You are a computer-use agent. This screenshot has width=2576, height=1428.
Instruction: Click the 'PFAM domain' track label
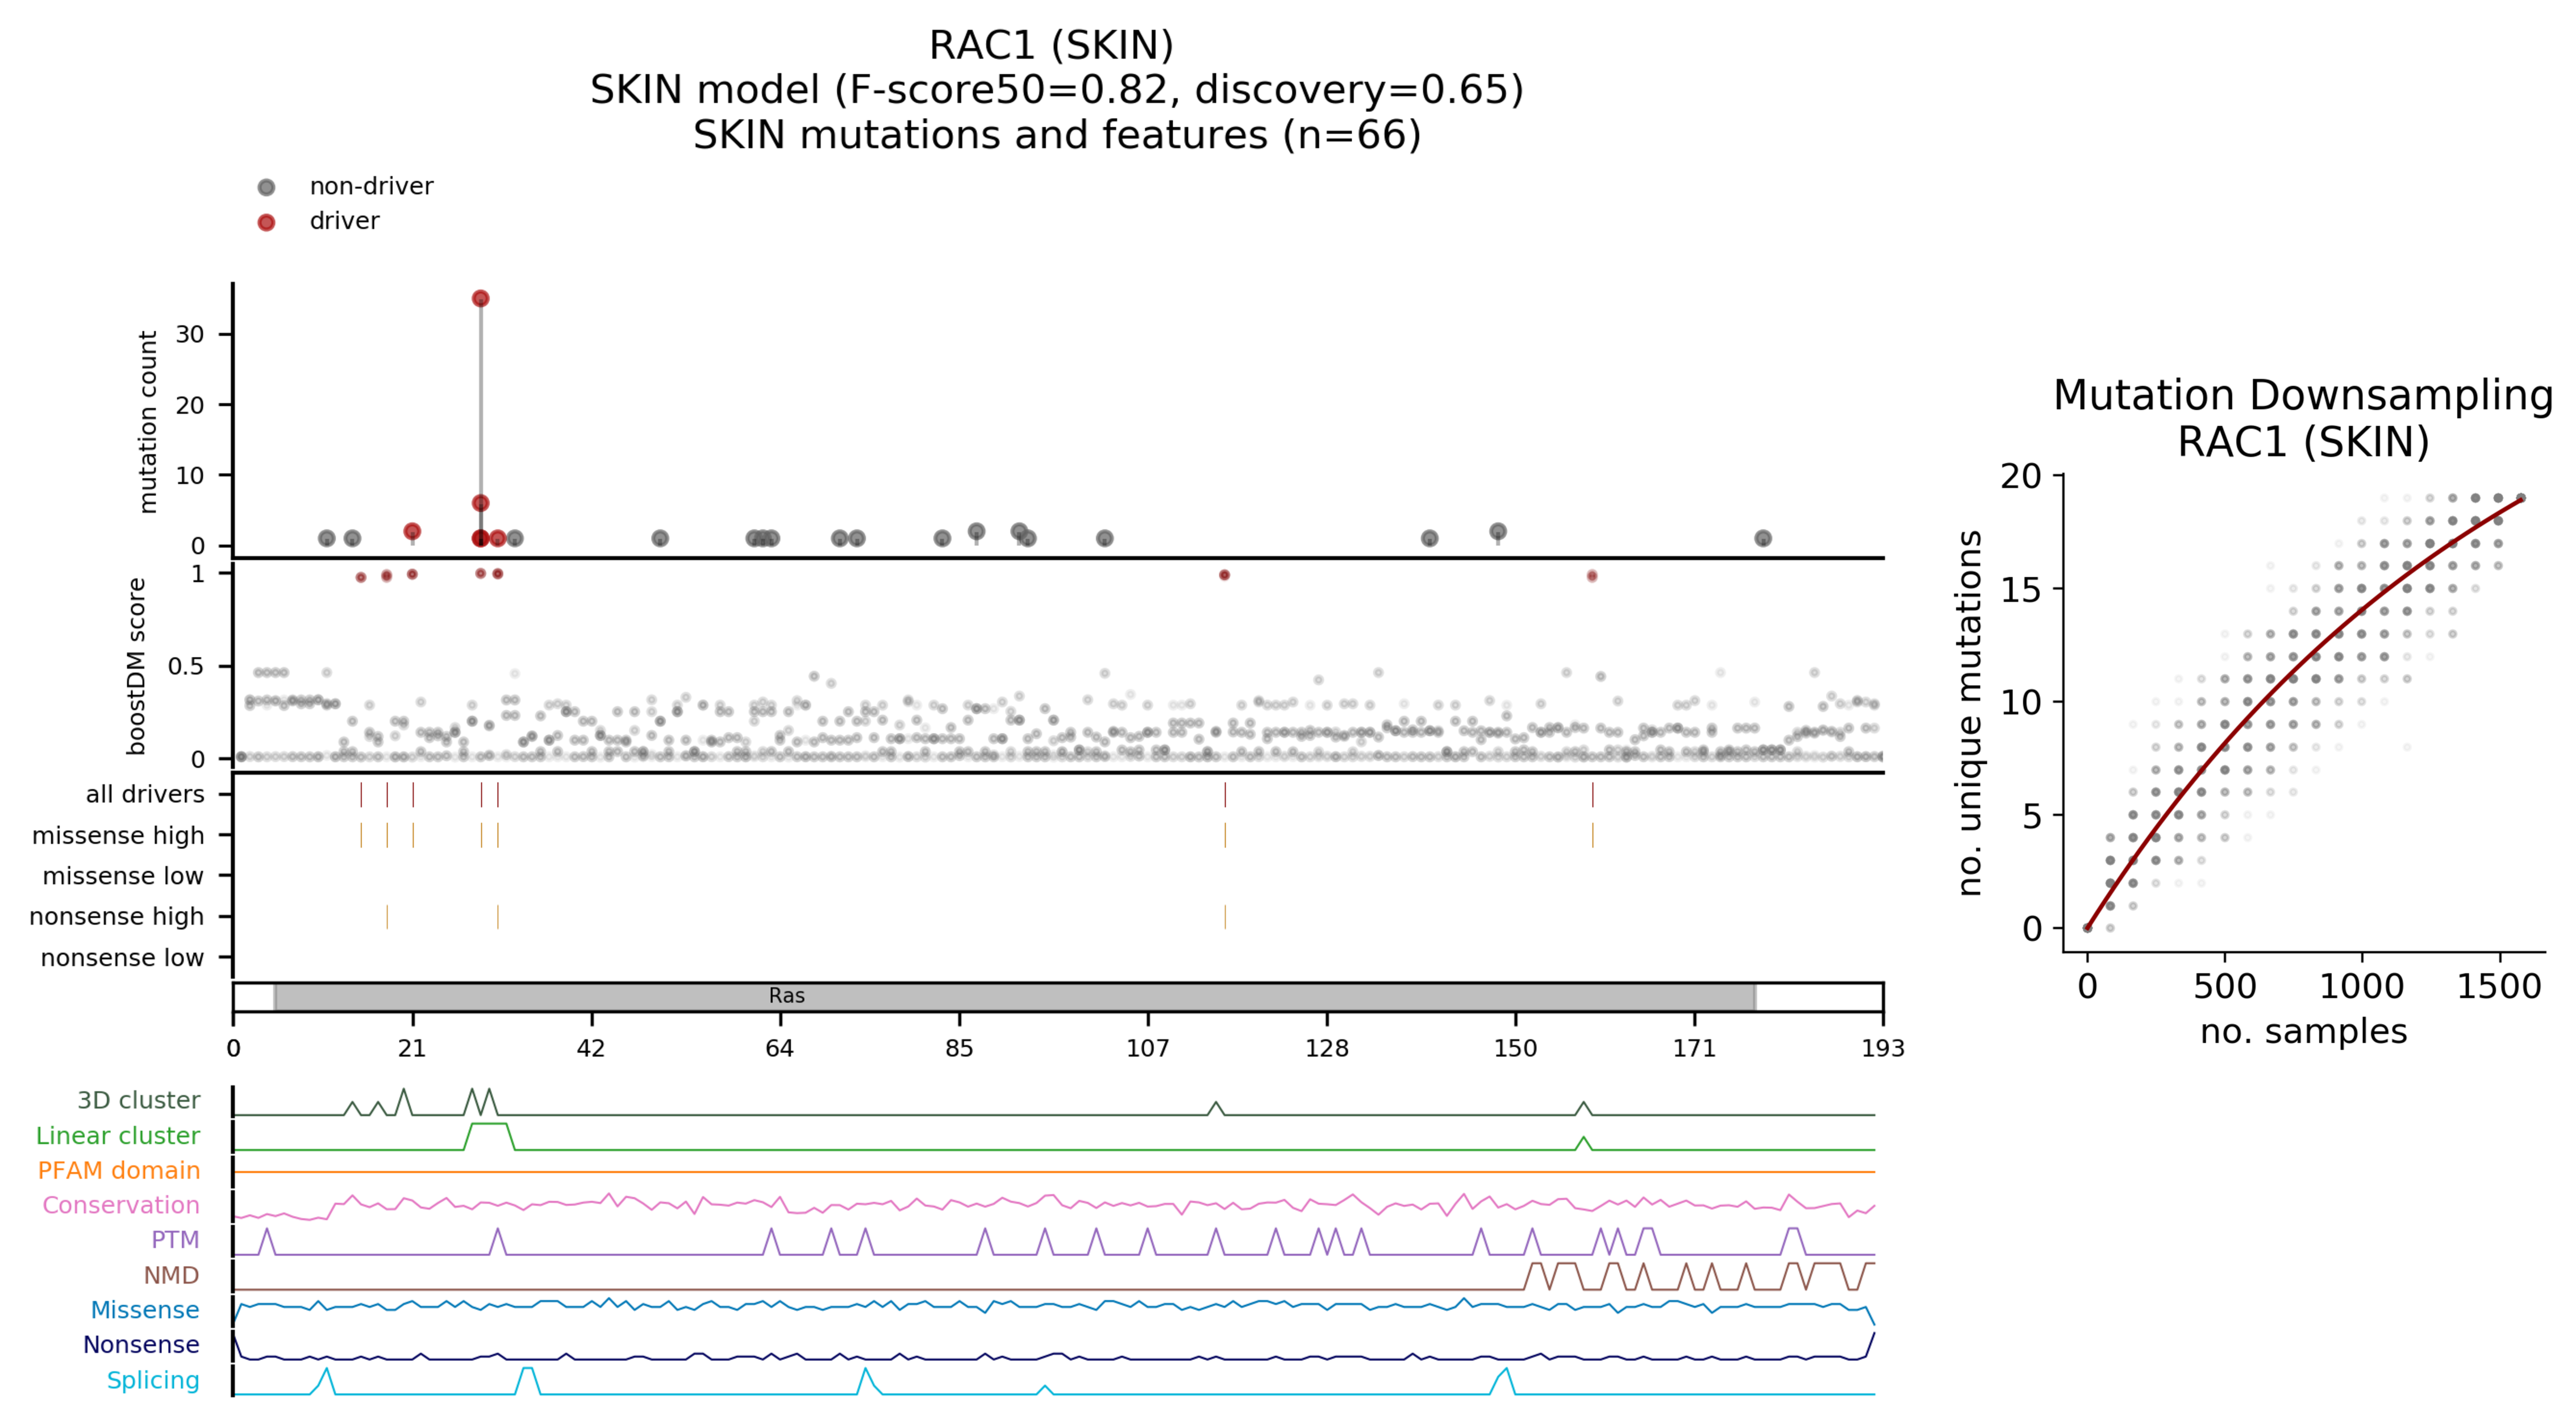119,1170
